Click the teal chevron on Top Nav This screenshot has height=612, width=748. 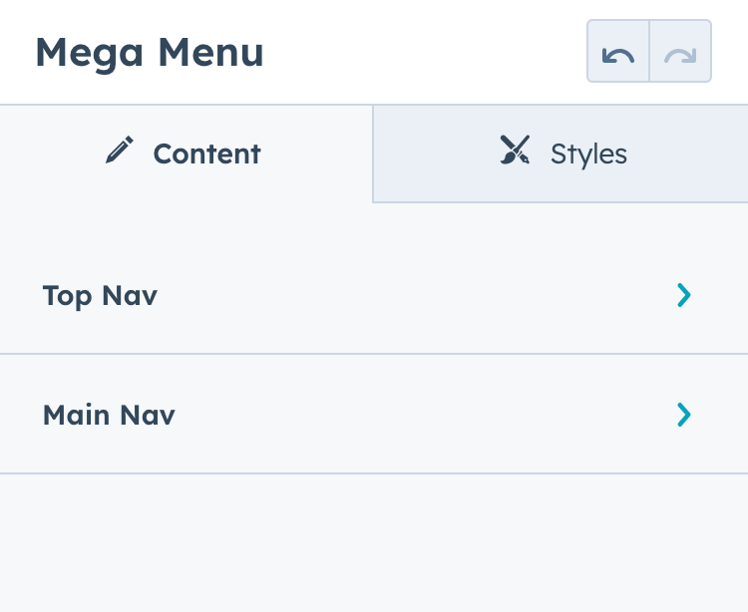683,295
